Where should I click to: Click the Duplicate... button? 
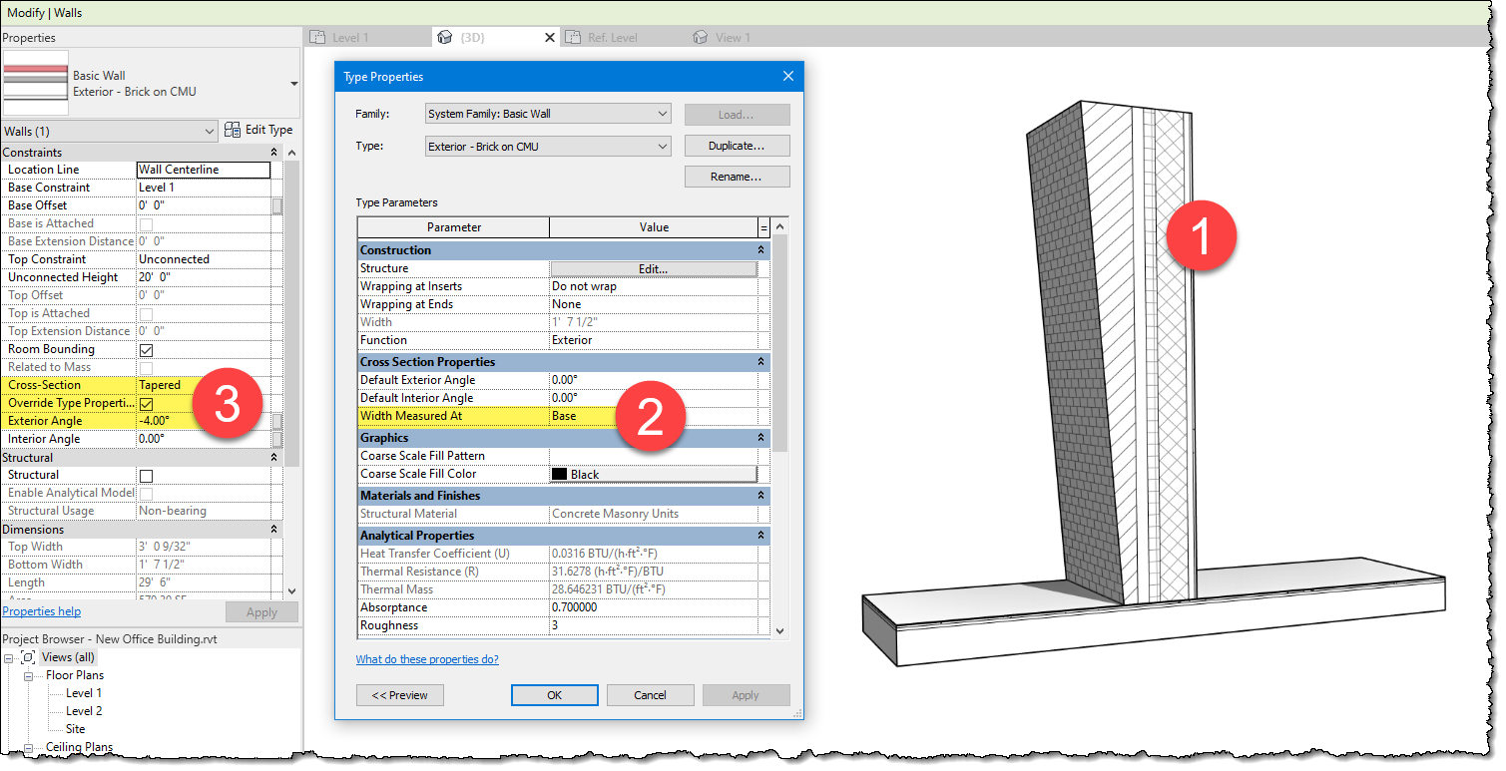pos(737,146)
